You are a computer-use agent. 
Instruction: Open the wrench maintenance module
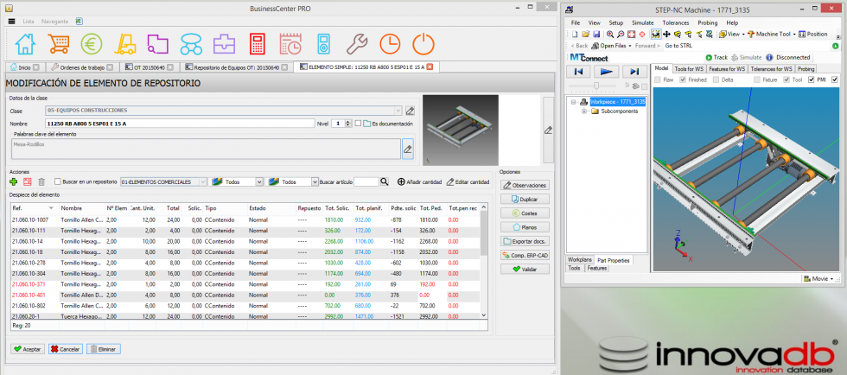pos(356,44)
